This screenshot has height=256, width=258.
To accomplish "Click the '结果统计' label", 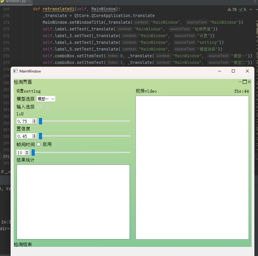I will 26,160.
